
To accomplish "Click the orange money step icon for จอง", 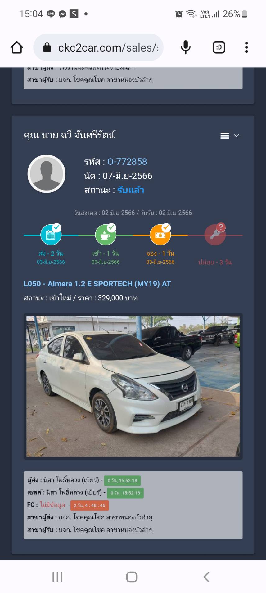I will tap(160, 235).
